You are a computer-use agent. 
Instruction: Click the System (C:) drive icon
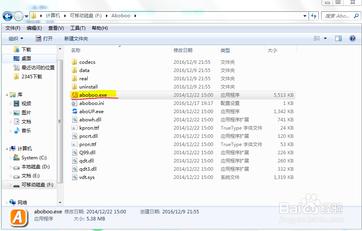coord(16,157)
